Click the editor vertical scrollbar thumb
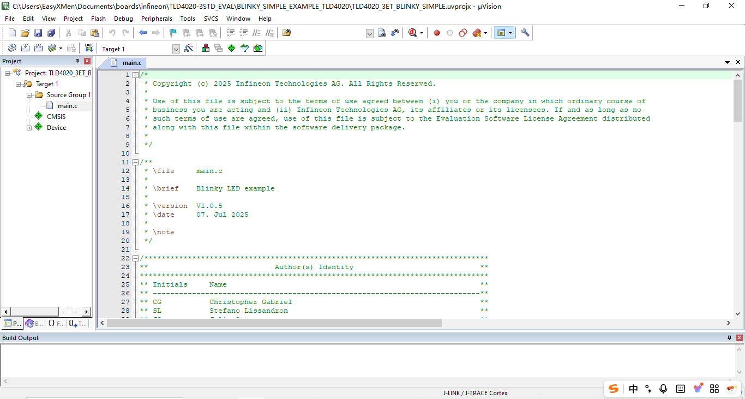The width and height of the screenshot is (745, 399). (738, 100)
